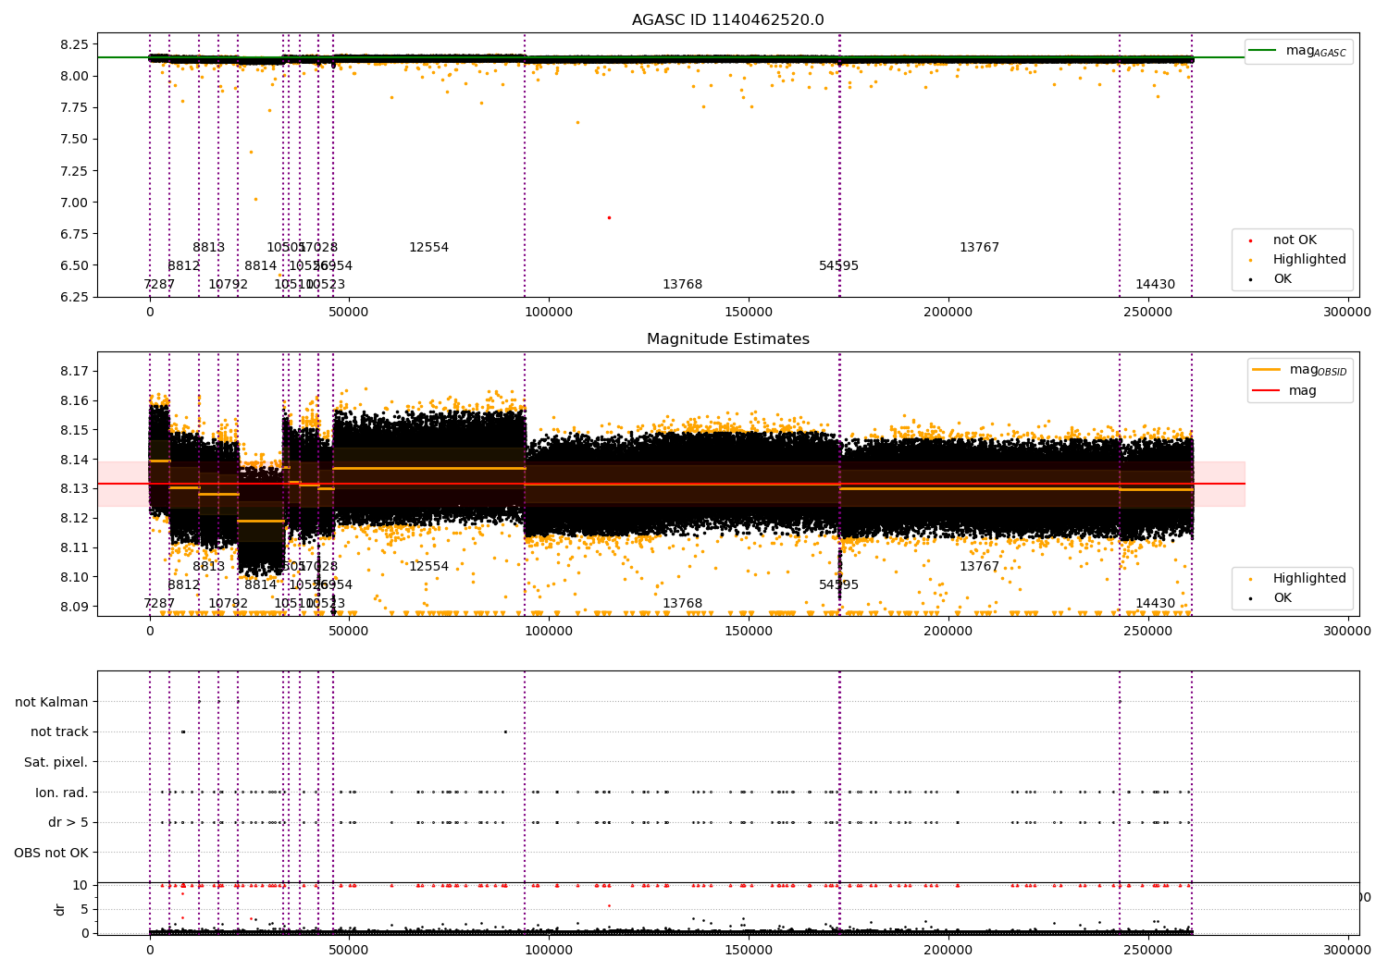Click the "OBS not OK" axis label
The image size is (1388, 971).
52,853
